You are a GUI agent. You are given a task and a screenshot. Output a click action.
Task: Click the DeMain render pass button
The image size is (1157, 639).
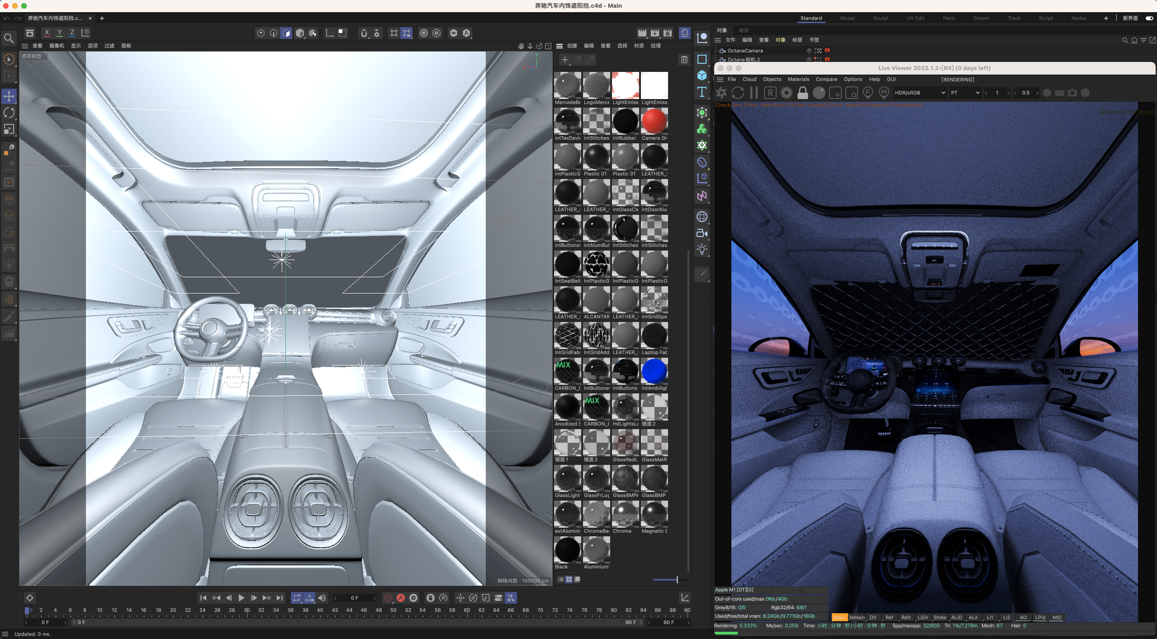856,617
